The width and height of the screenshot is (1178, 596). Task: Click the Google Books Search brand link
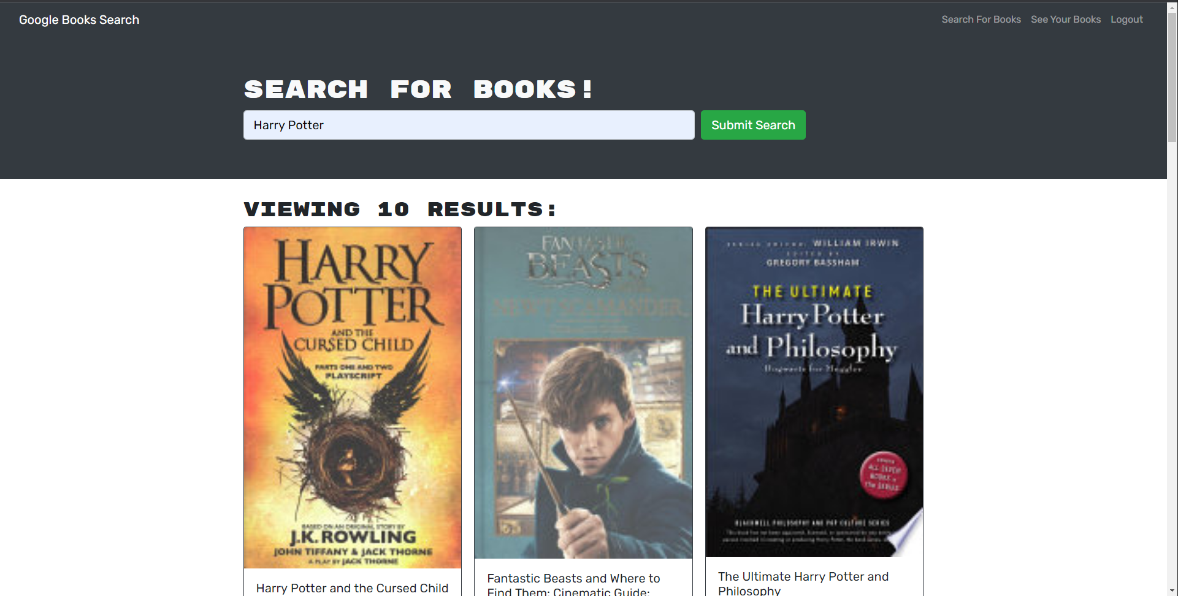[79, 20]
